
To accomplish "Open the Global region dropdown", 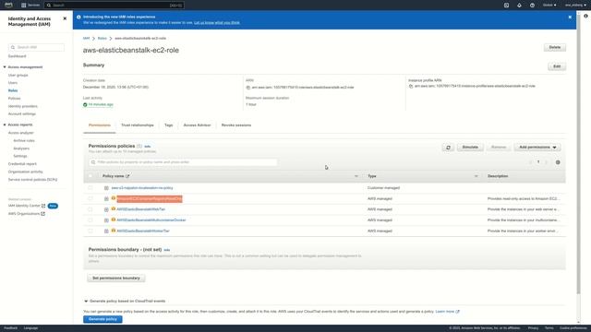I will [x=549, y=6].
